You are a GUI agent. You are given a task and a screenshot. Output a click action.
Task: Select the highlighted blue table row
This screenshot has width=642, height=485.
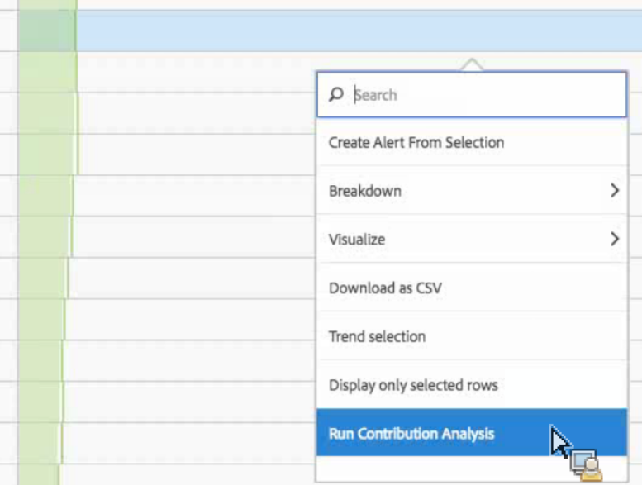point(330,31)
